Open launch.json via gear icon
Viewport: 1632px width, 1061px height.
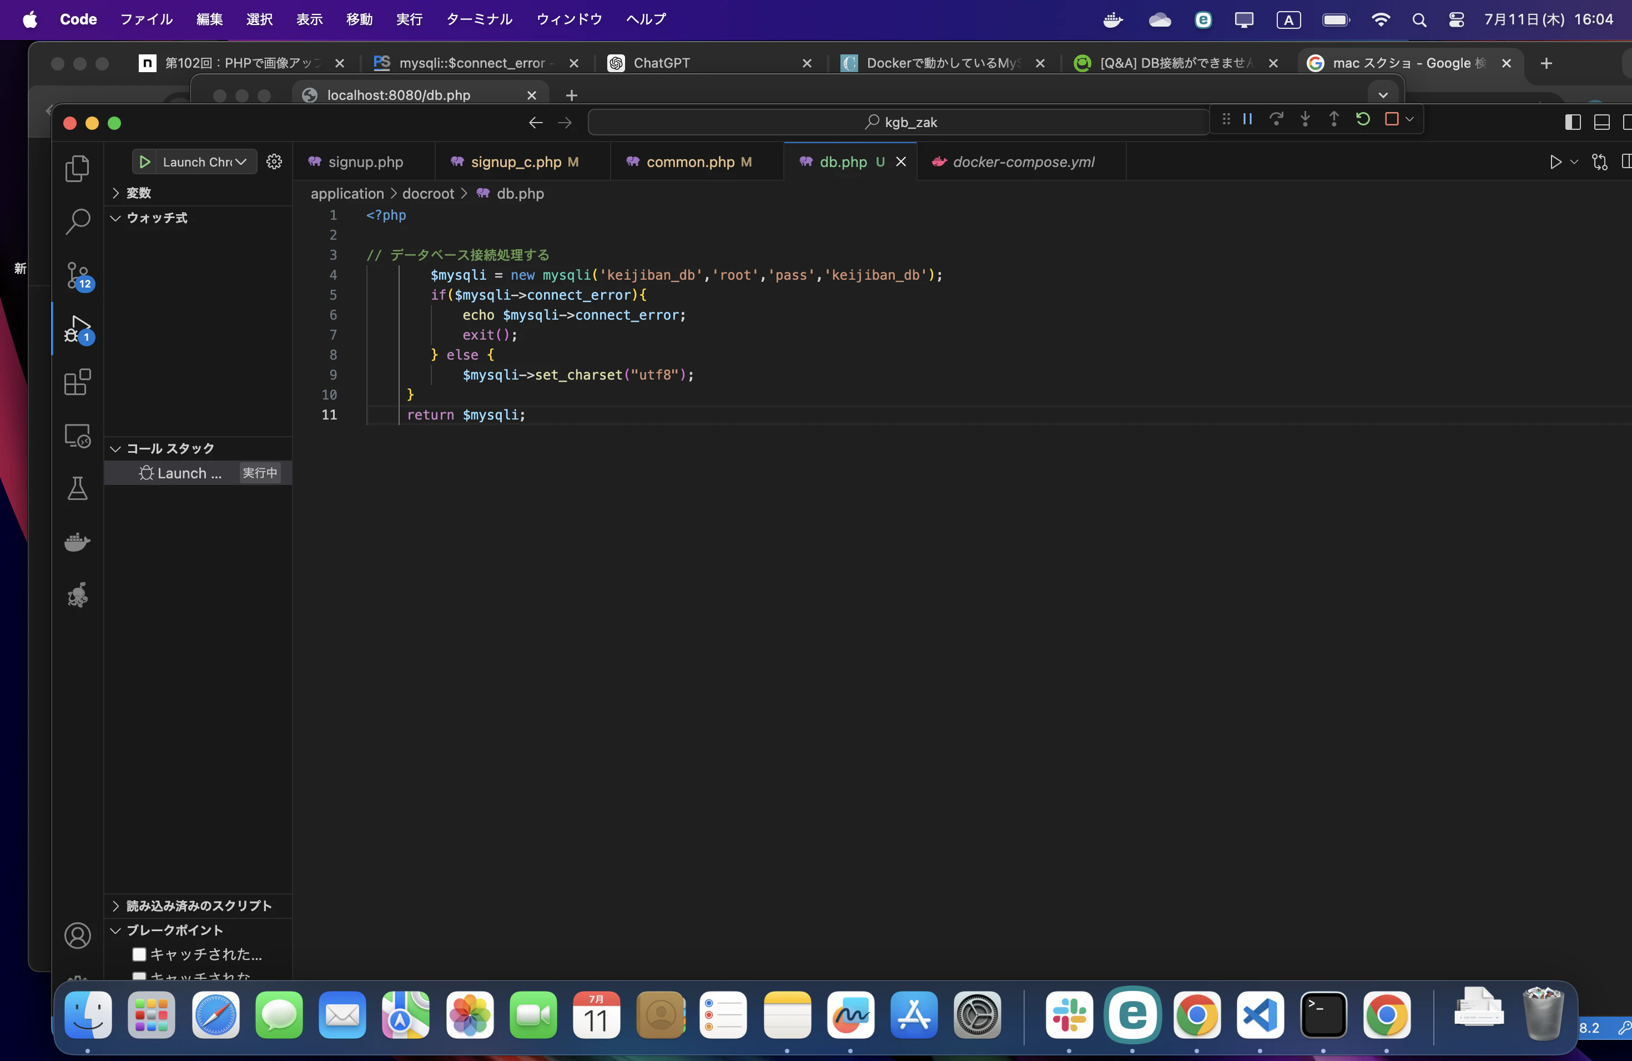(274, 161)
